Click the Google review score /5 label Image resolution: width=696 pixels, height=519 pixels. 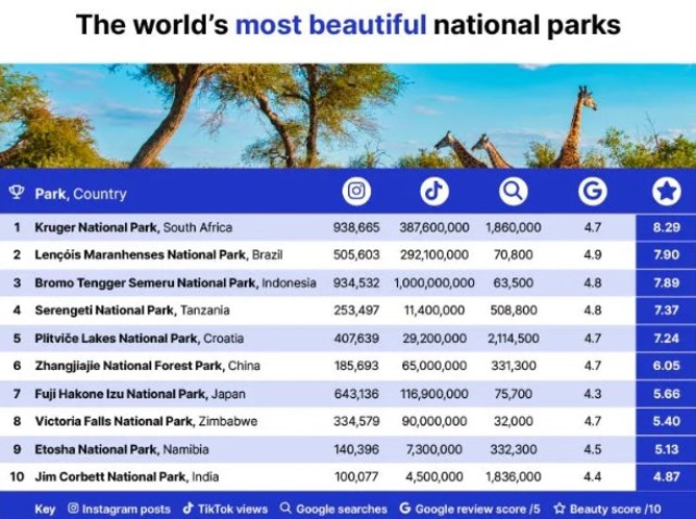coord(478,509)
